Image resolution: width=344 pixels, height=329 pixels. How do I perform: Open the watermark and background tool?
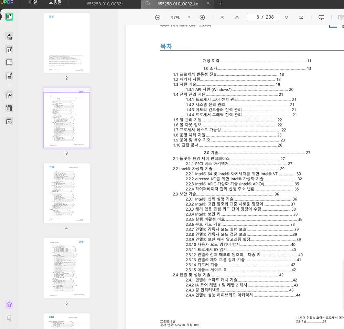coord(9,121)
